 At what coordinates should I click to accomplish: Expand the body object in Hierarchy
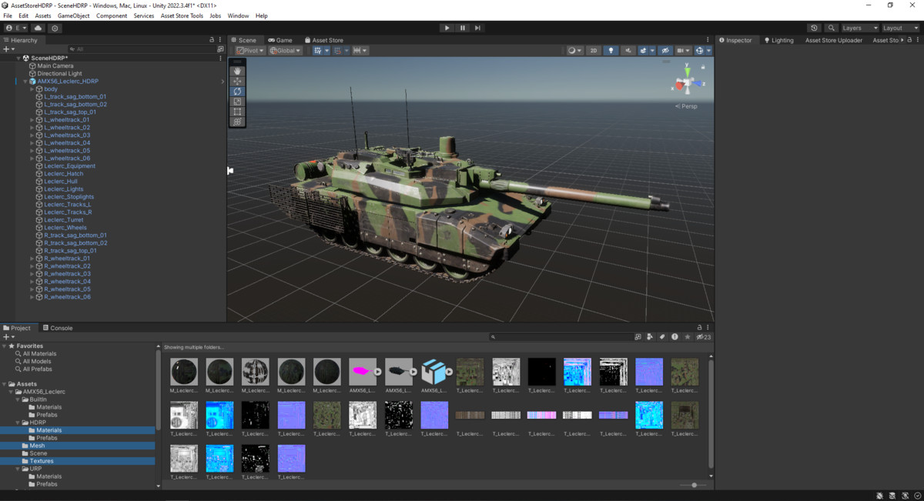[32, 89]
